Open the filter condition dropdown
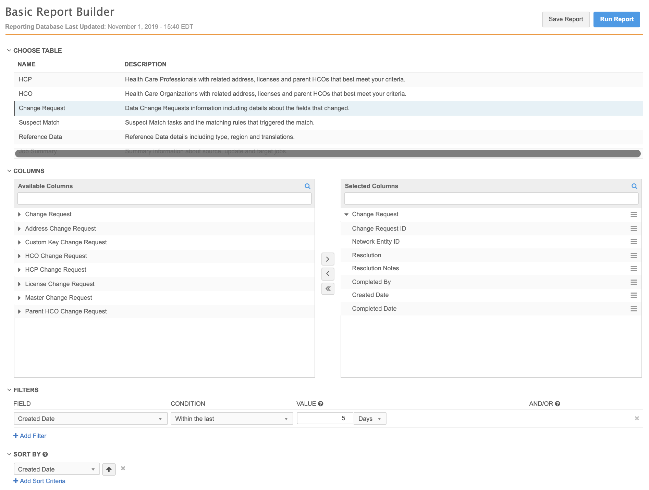Image resolution: width=649 pixels, height=490 pixels. click(x=232, y=418)
